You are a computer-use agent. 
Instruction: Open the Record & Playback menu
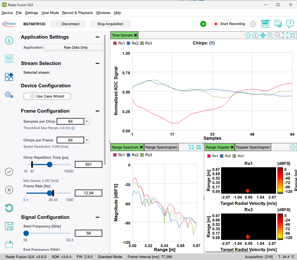[x=78, y=13]
